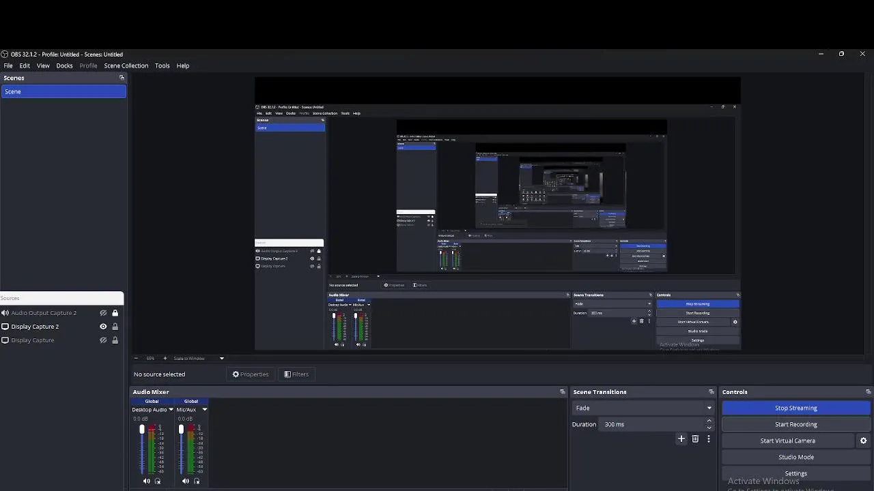Viewport: 874px width, 491px height.
Task: Click Start Recording
Action: pos(796,424)
